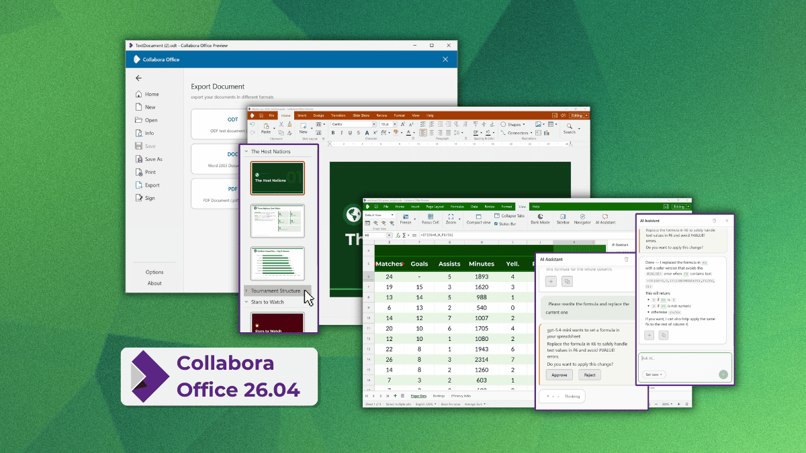
Task: Open the Navigator from the View ribbon
Action: click(582, 217)
